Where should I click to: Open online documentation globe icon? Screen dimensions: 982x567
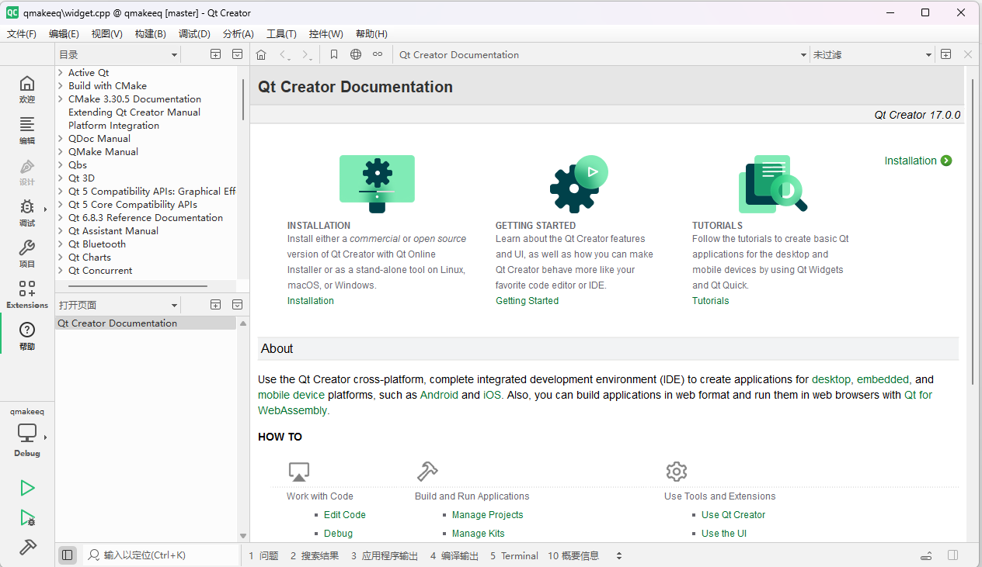356,54
